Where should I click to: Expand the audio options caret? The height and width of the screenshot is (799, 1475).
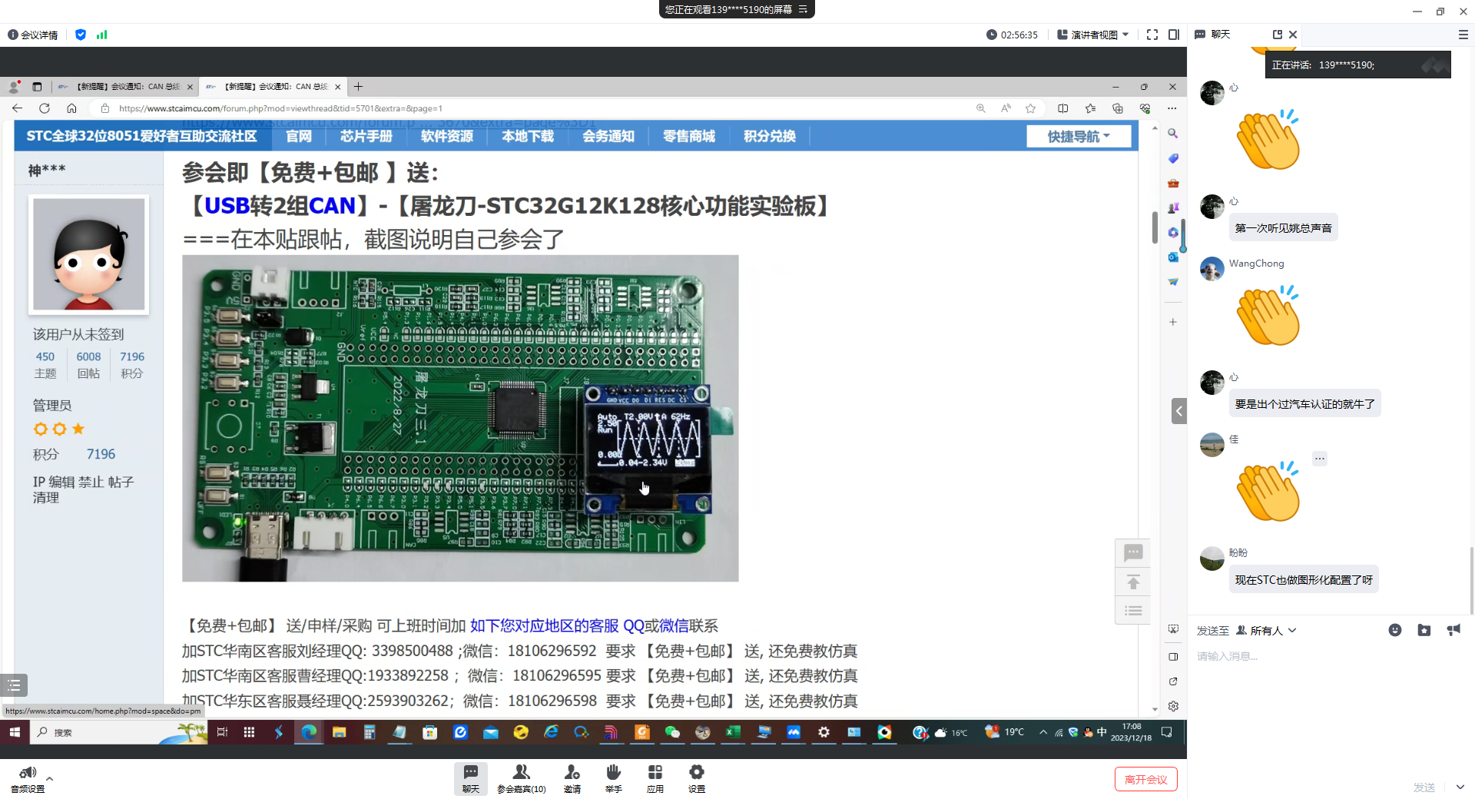[x=50, y=778]
